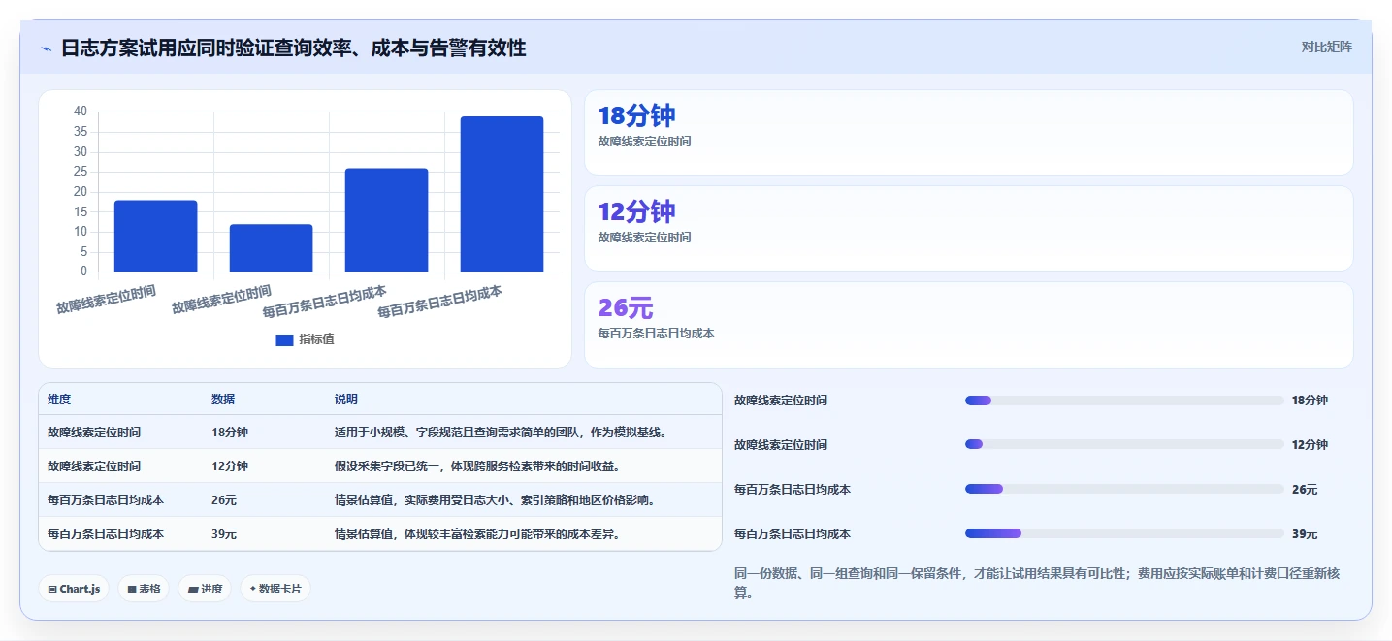
Task: Click the 说明 column header
Action: 346,400
